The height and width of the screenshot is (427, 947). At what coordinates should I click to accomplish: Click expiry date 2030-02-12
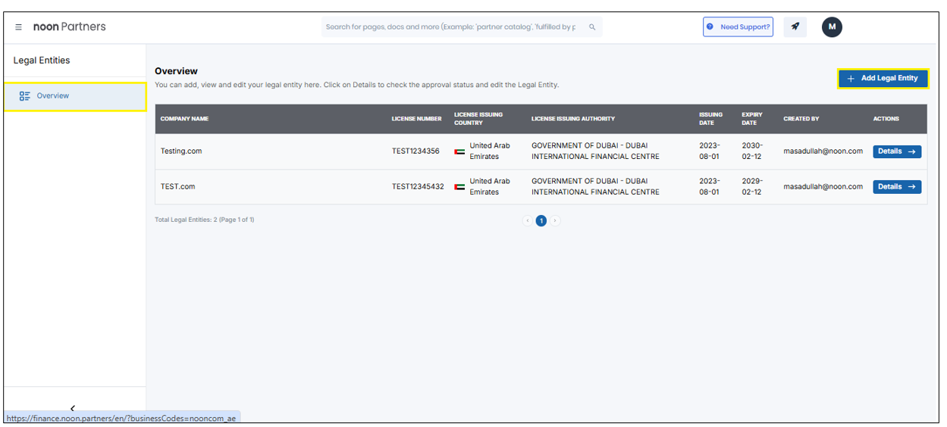[x=752, y=151]
